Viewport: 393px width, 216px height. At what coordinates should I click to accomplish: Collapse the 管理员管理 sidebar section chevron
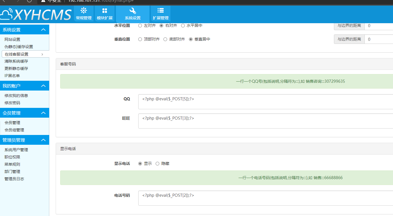[43, 140]
